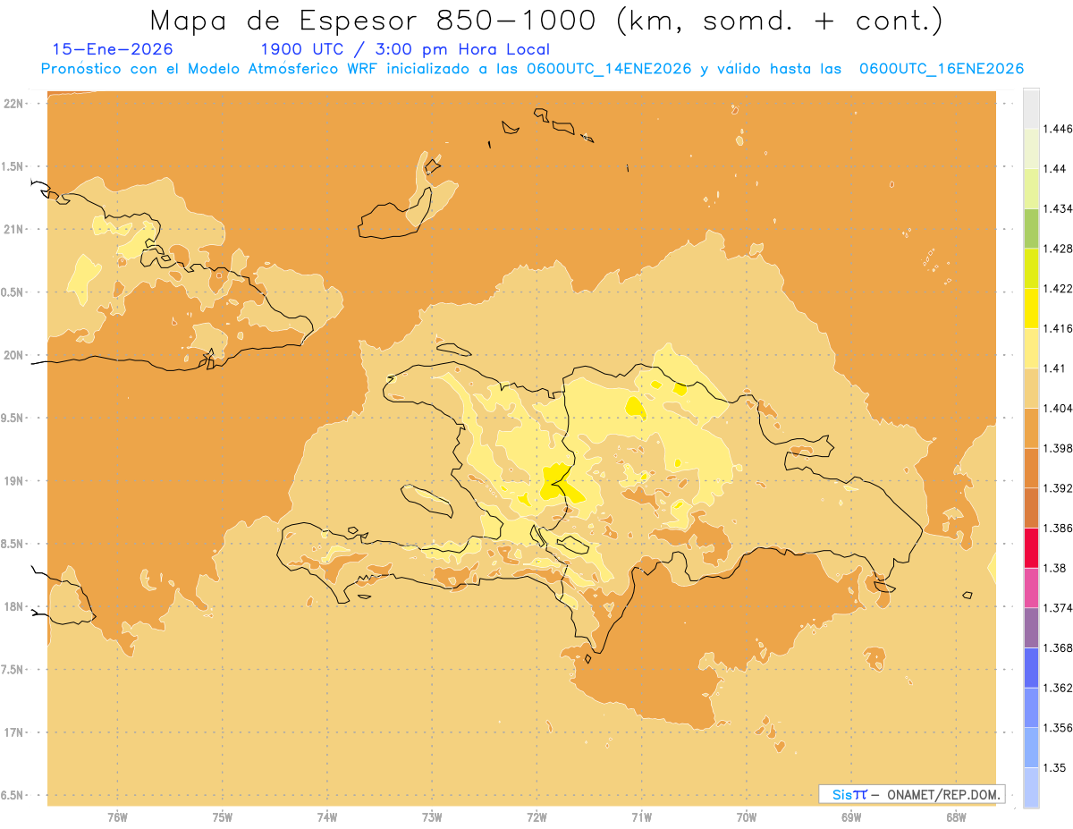Click the colorbar value 1.434
Viewport: 1073px width, 829px height.
coord(1057,208)
